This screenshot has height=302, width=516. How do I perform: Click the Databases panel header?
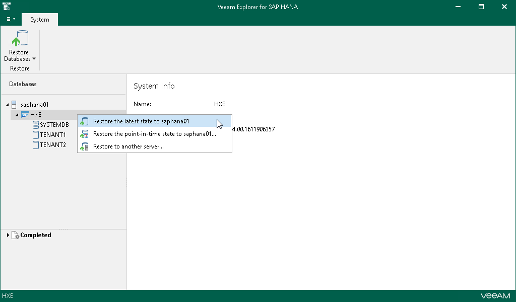tap(23, 84)
